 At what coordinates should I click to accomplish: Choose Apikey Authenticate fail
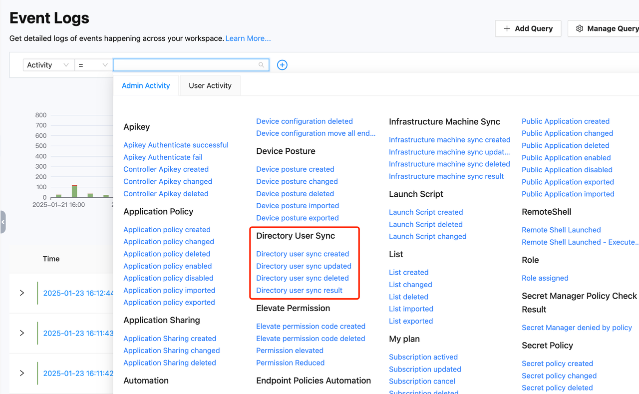tap(163, 157)
